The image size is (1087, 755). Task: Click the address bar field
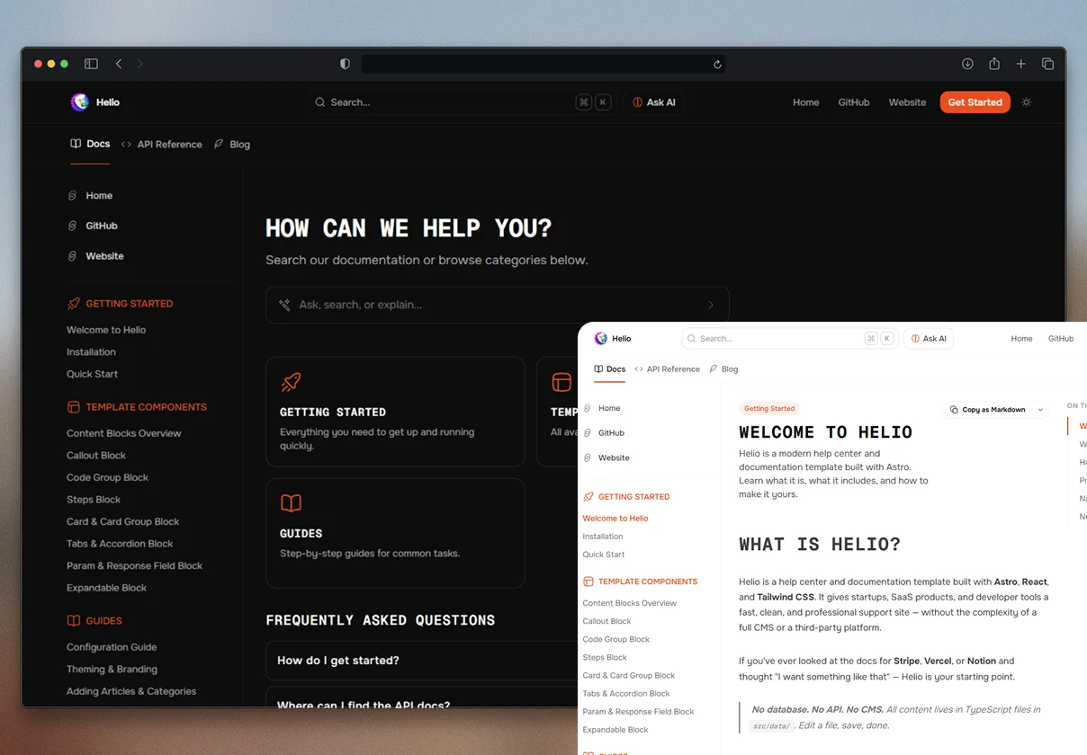click(x=543, y=64)
